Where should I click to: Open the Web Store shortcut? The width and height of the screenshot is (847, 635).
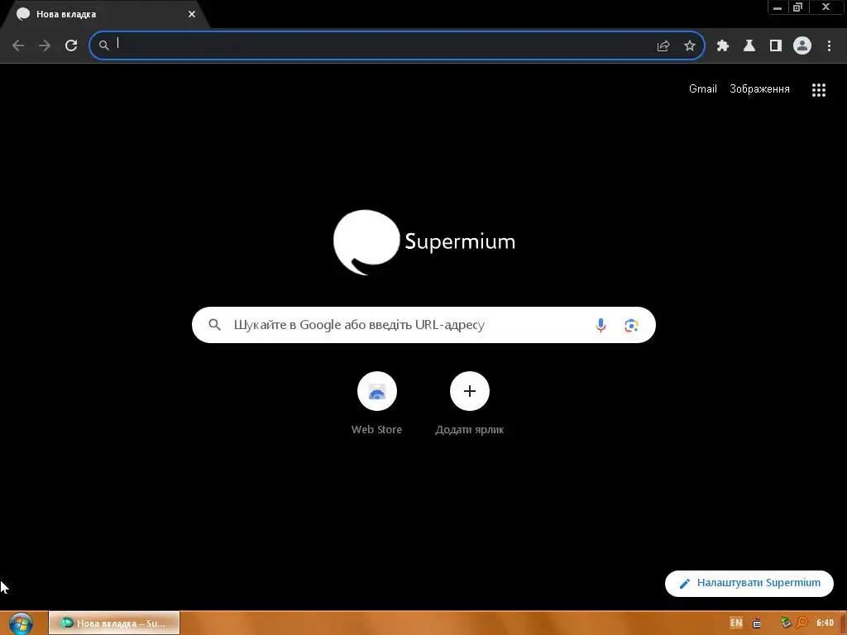377,403
